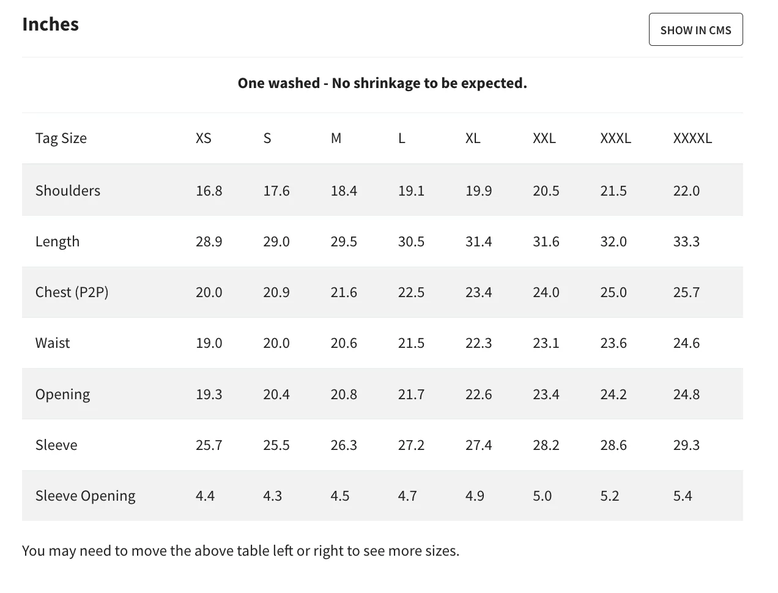Click the Shoulders row label

68,191
